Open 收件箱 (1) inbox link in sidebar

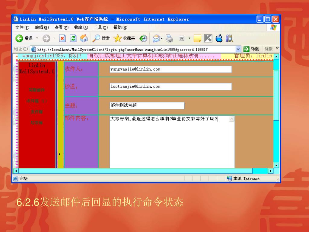[x=37, y=101]
